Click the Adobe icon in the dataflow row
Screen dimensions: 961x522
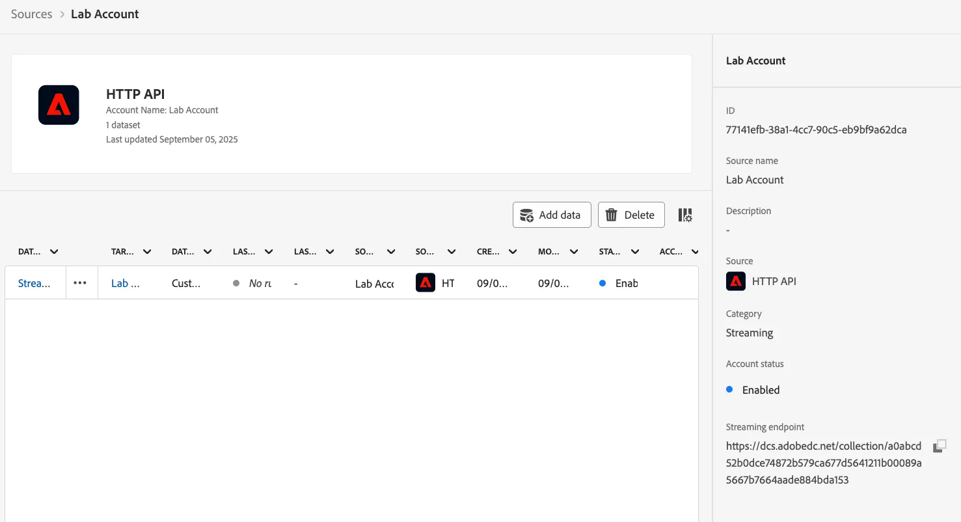(426, 282)
